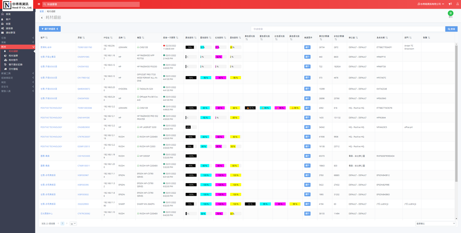Click the cube icon for 耗材清單
The image size is (461, 233).
click(5, 55)
